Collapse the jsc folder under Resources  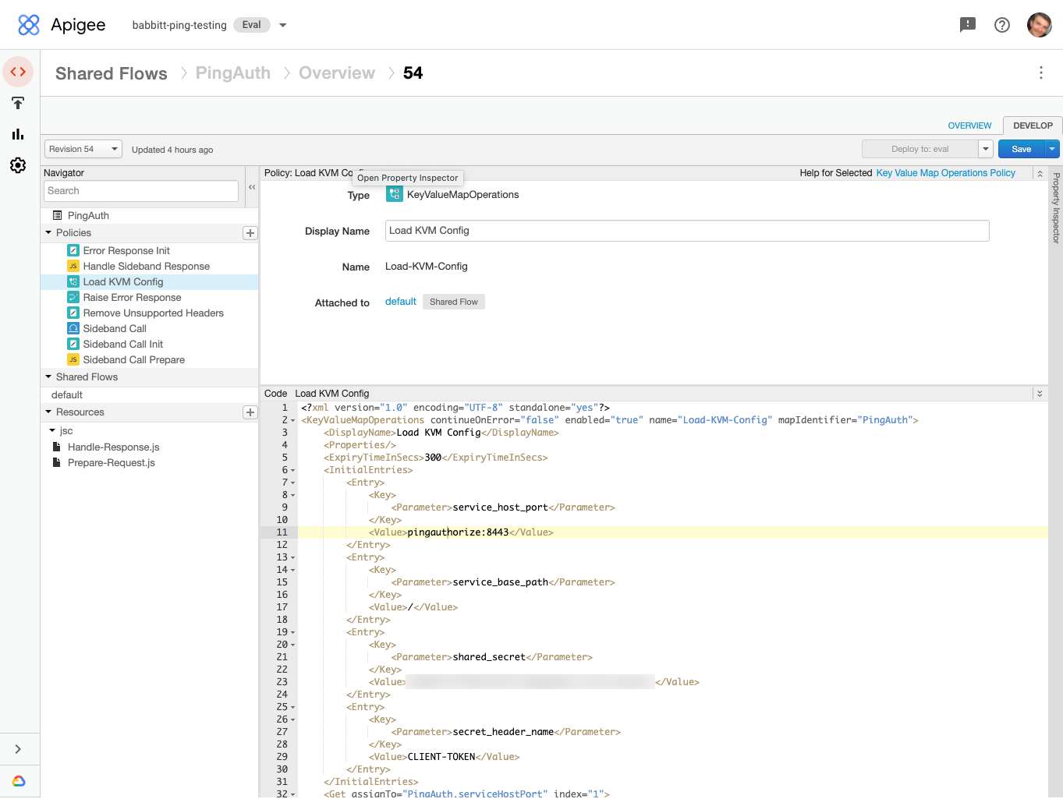pos(51,430)
